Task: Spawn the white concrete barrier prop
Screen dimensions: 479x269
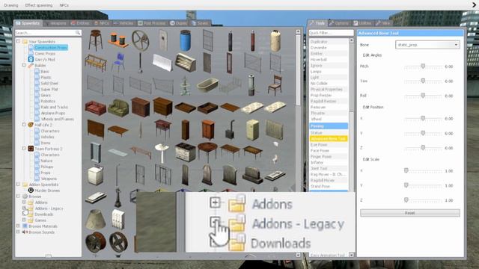Action: click(162, 63)
